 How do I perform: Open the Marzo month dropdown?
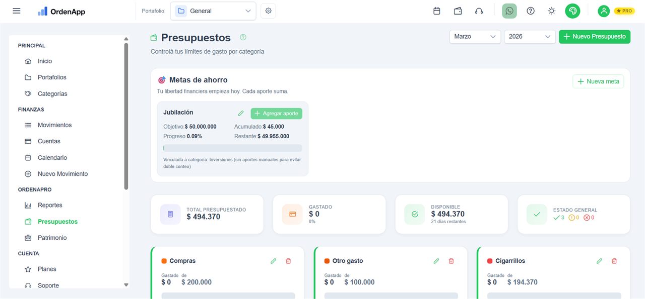[474, 36]
